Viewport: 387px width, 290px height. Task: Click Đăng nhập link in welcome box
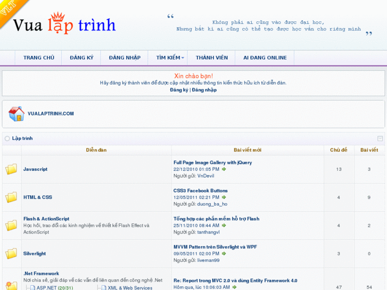pos(204,90)
